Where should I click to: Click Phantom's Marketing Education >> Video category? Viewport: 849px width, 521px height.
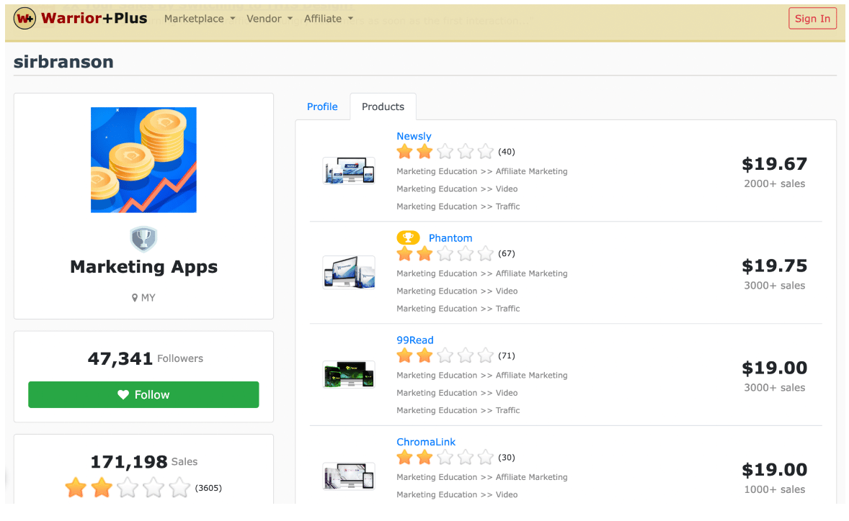457,291
